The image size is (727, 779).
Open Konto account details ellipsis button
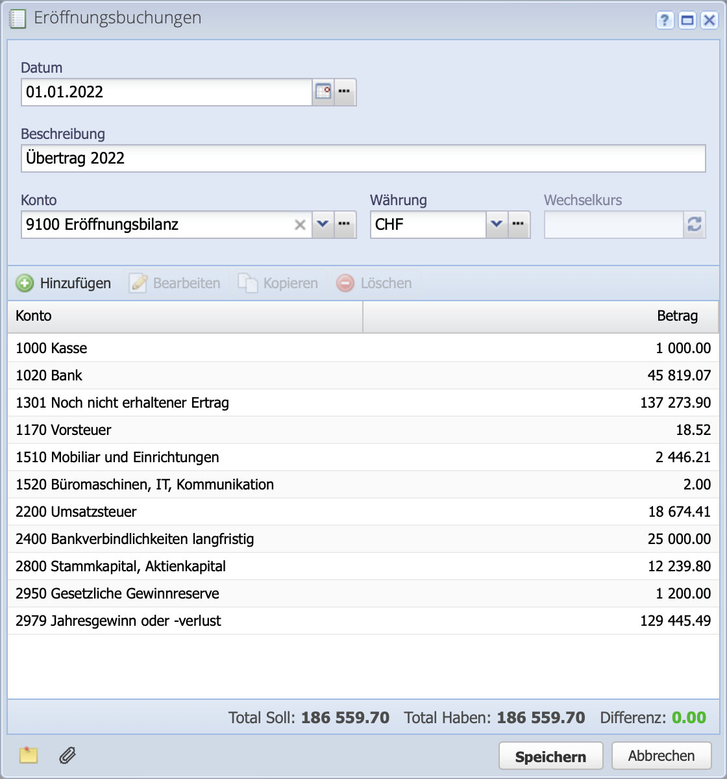pyautogui.click(x=345, y=225)
